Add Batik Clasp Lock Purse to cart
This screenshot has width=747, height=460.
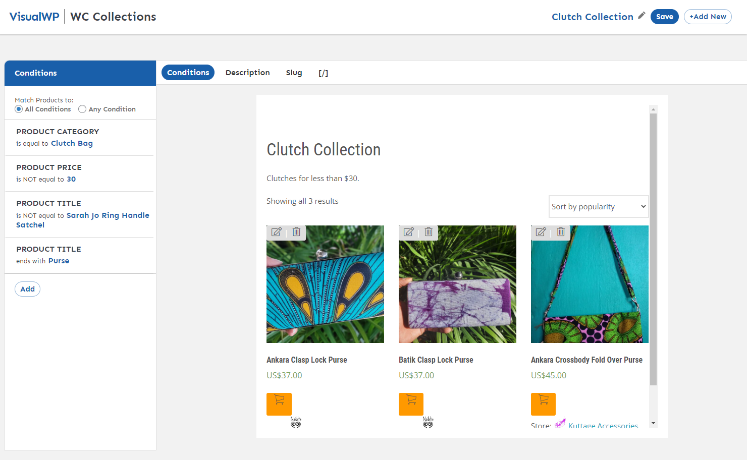coord(411,404)
